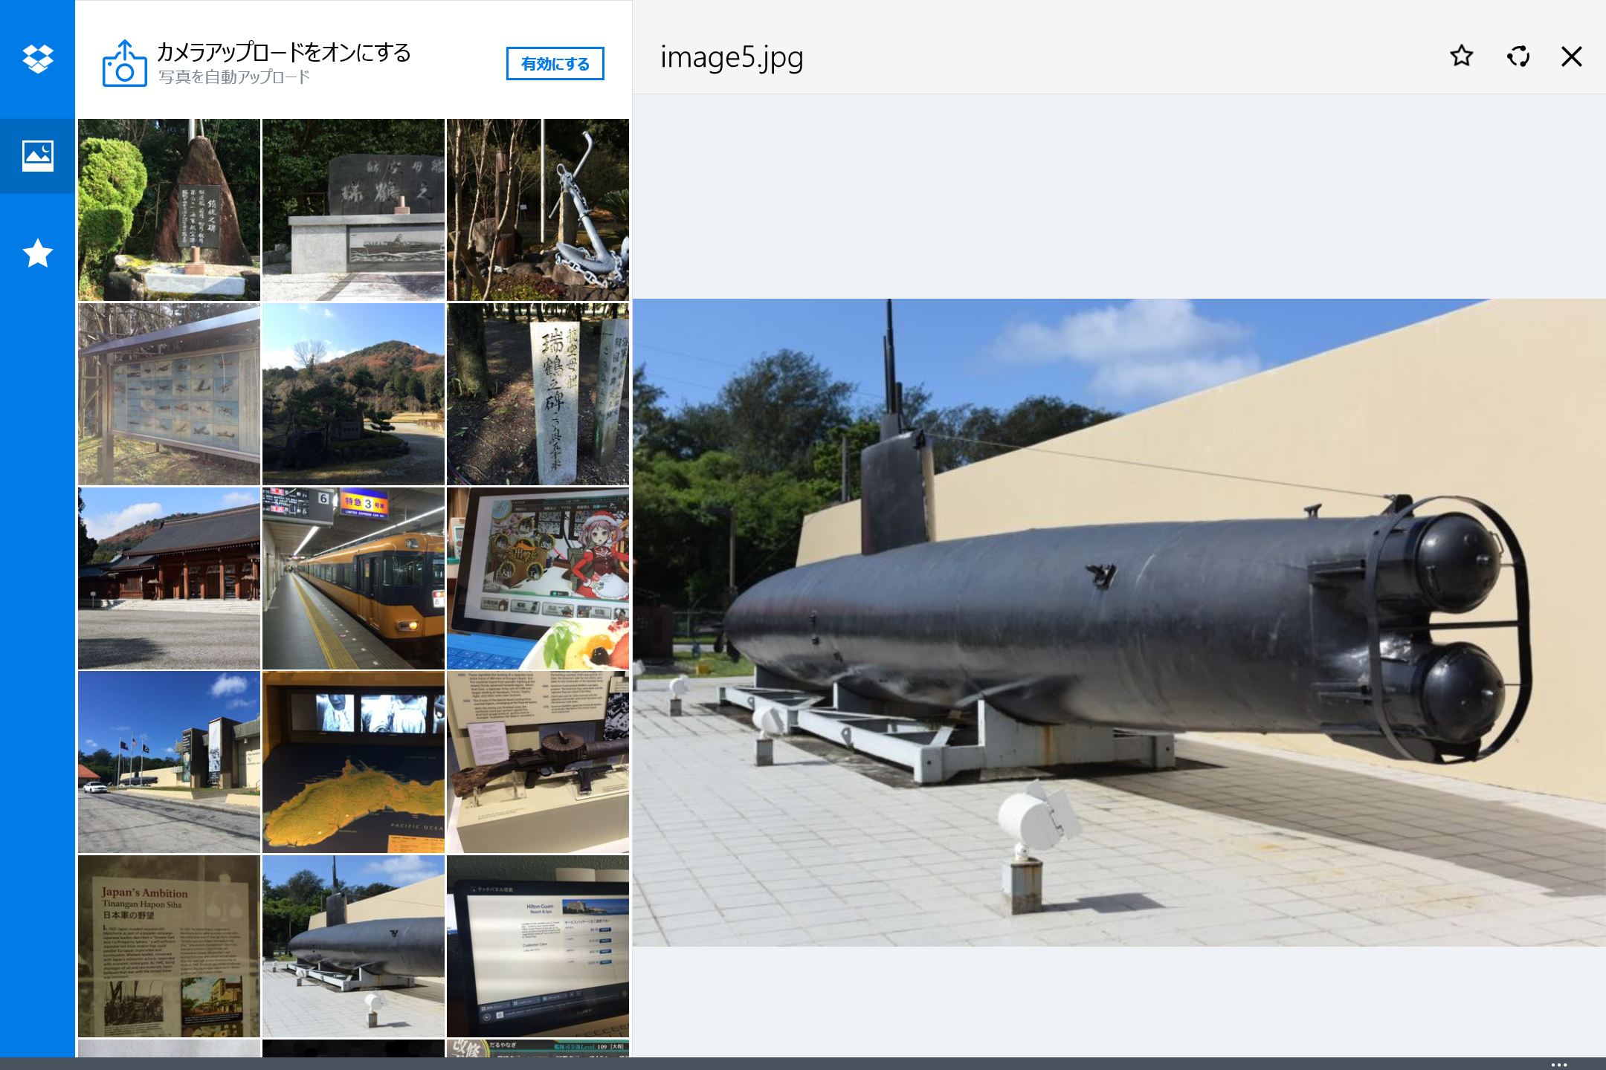Select the aircraft tile mural photo

169,394
